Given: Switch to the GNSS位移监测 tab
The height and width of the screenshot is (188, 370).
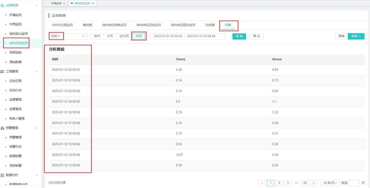Looking at the screenshot, I should click(62, 25).
